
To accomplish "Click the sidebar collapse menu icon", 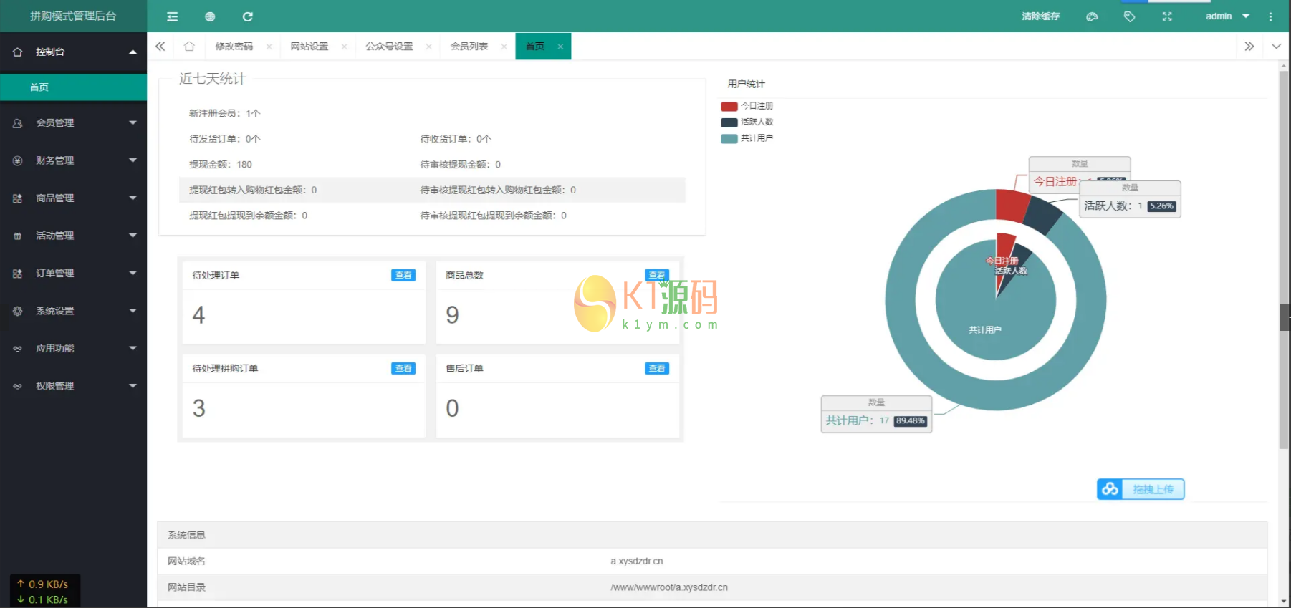I will click(x=172, y=16).
